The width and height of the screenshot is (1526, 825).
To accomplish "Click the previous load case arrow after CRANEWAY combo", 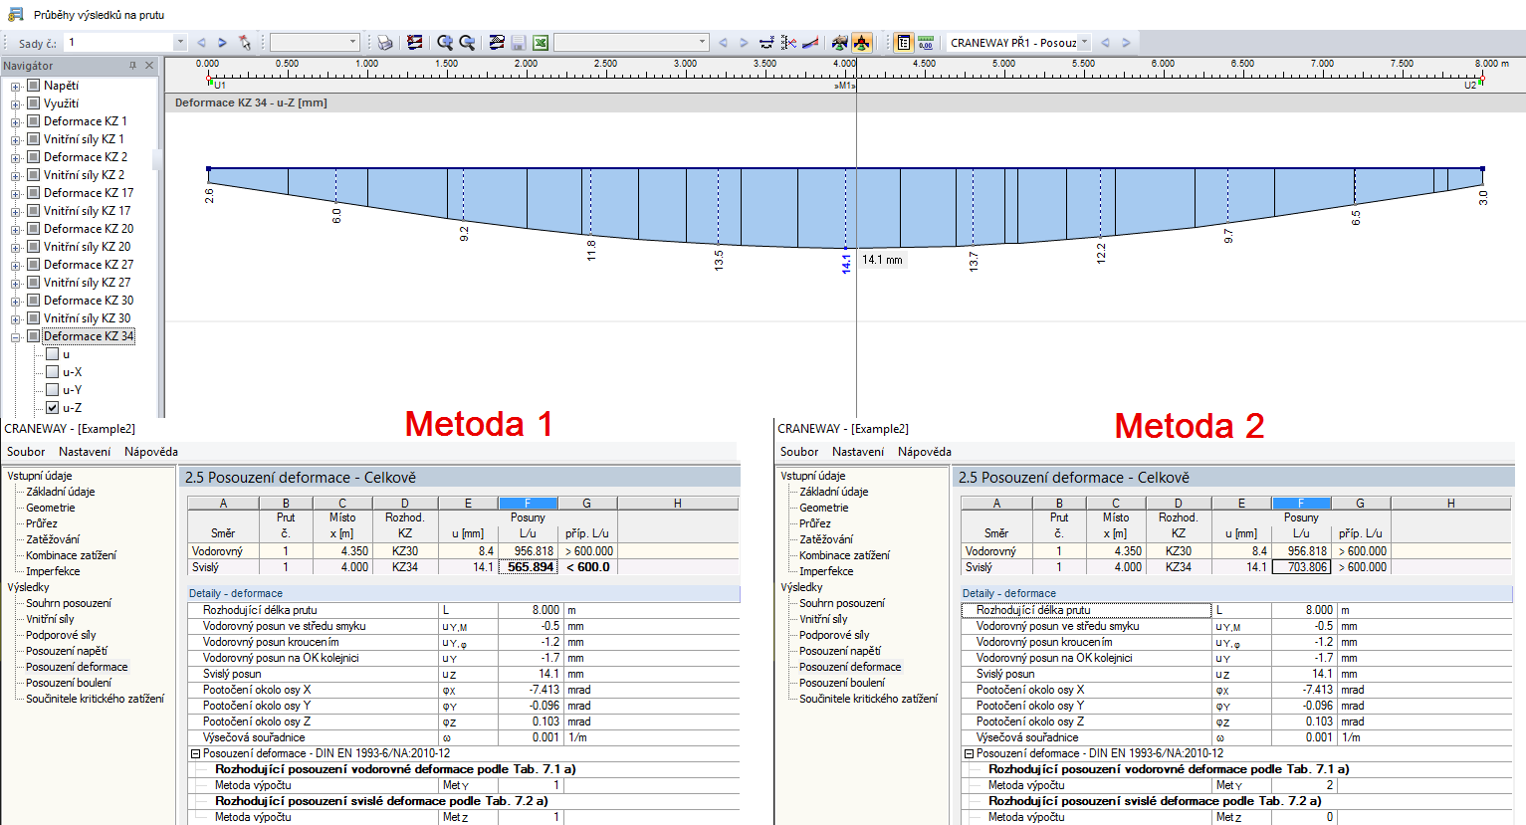I will 1105,43.
